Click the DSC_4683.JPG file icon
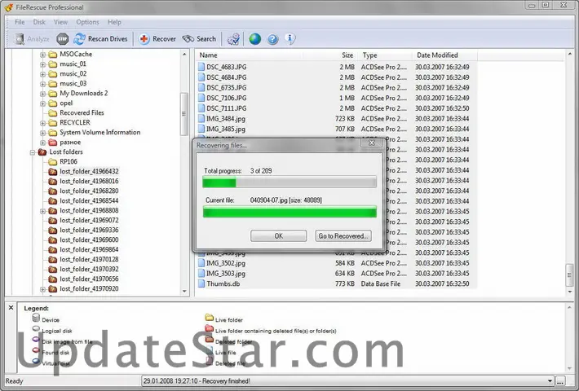The image size is (579, 391). (x=201, y=67)
